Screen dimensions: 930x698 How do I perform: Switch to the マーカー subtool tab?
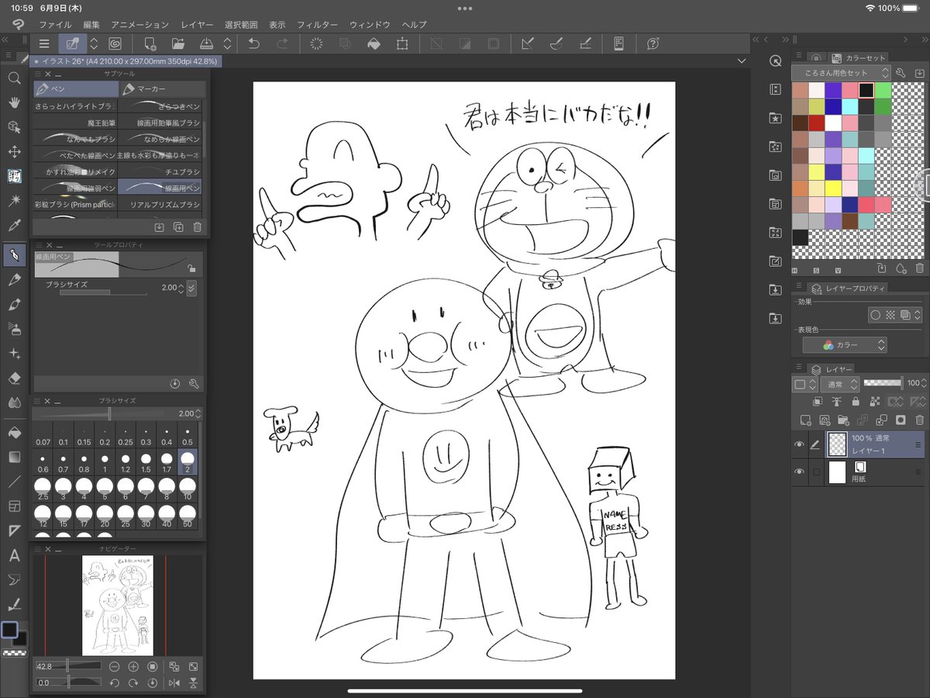pyautogui.click(x=163, y=89)
